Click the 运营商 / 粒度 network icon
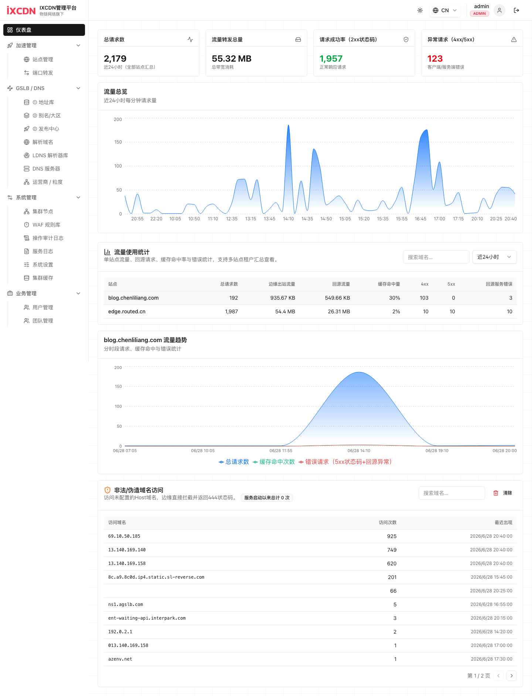This screenshot has height=696, width=532. click(x=27, y=182)
